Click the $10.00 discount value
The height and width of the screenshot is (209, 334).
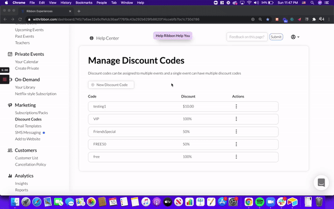pyautogui.click(x=188, y=106)
